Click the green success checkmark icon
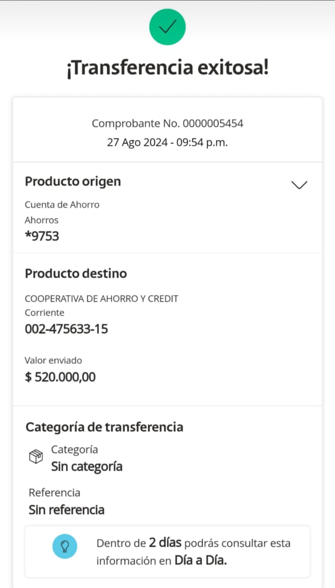The image size is (335, 588). pos(167,27)
